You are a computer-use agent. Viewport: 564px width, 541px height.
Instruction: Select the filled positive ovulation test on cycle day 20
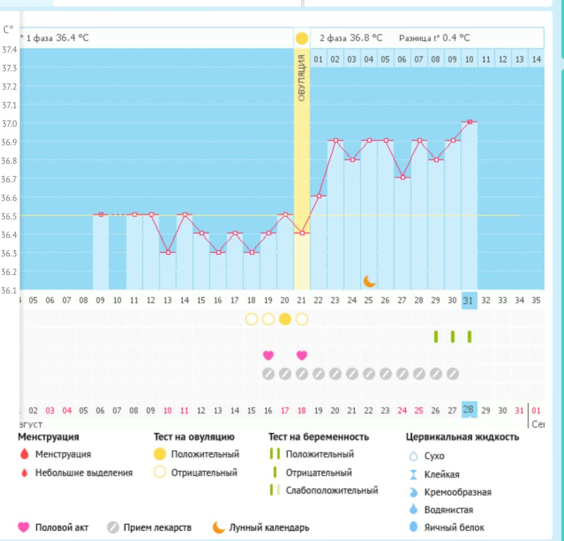(285, 319)
